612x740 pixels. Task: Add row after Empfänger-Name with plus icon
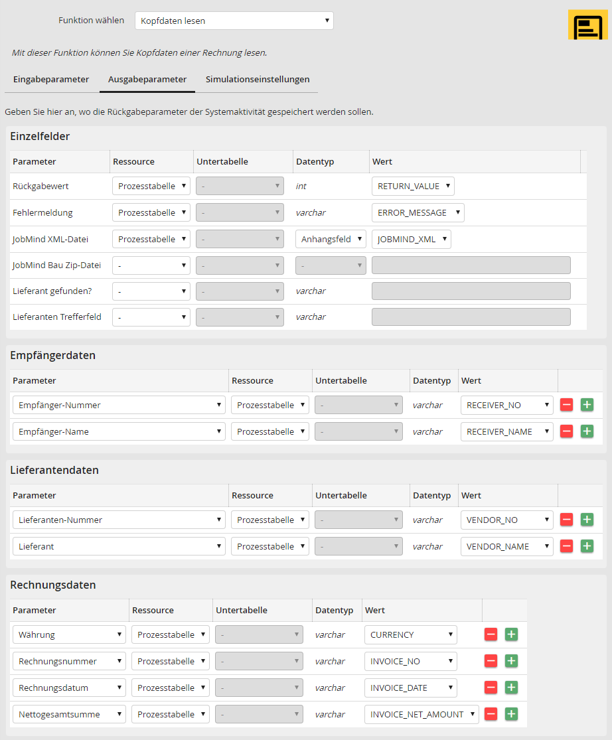(587, 431)
